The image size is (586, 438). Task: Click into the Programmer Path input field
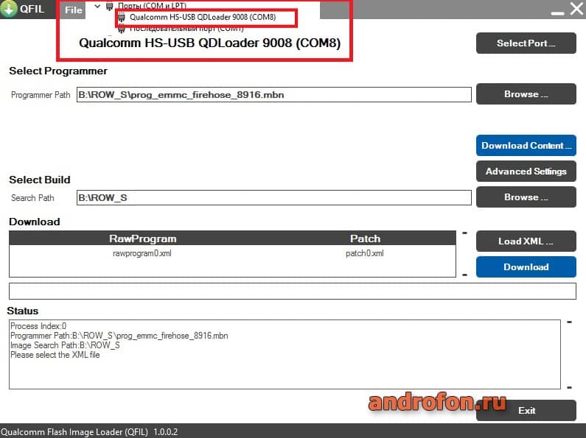point(273,95)
